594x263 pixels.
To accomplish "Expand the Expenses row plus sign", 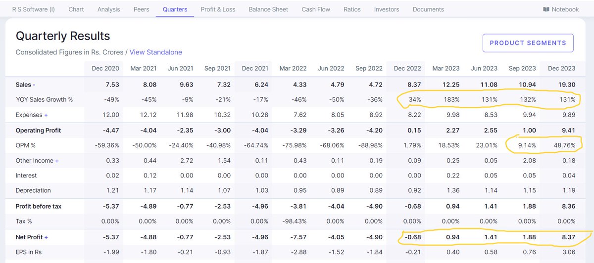I will 46,115.
